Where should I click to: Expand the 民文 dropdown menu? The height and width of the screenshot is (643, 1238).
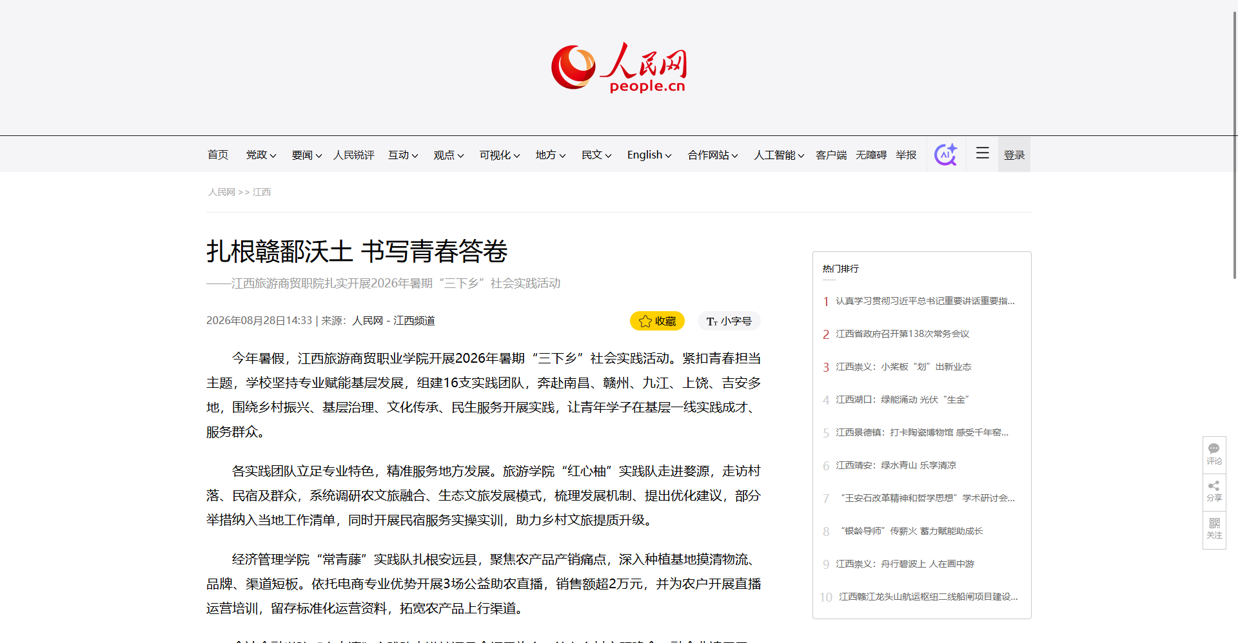596,155
